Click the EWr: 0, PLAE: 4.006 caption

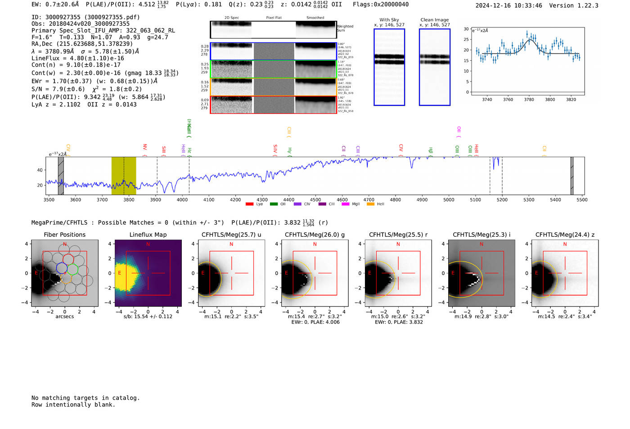[x=315, y=322]
